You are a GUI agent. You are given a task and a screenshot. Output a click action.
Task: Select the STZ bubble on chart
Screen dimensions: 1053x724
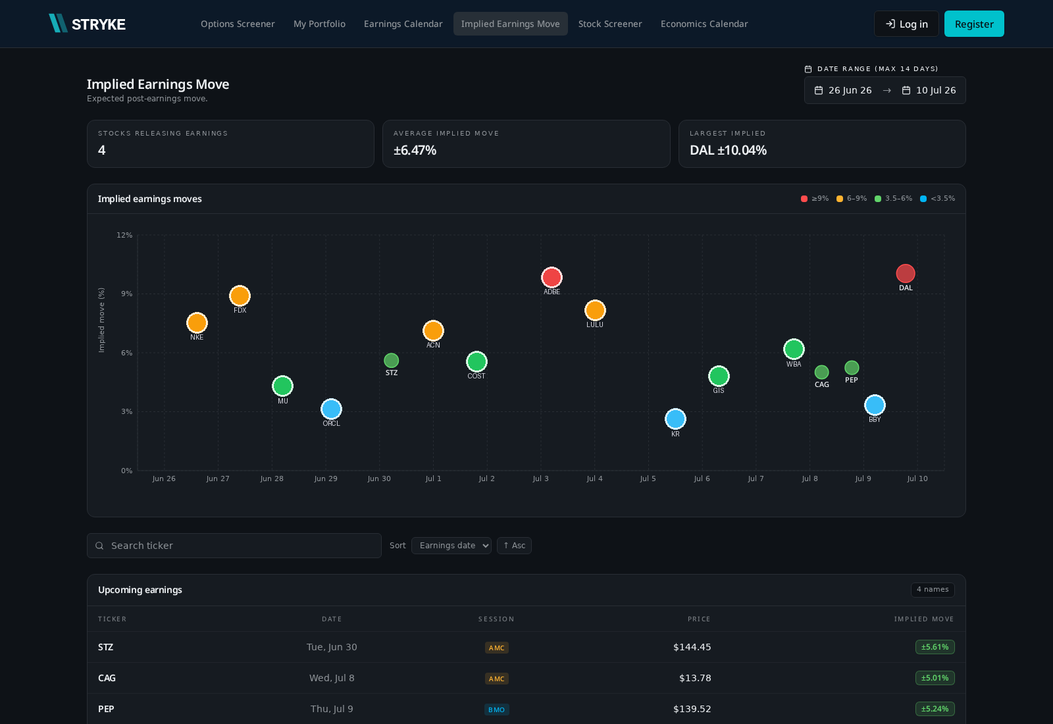(x=392, y=361)
